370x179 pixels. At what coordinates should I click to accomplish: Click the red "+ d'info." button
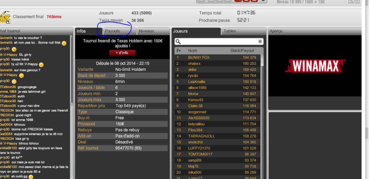(122, 53)
